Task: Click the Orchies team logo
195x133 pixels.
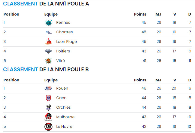Action: point(48,108)
